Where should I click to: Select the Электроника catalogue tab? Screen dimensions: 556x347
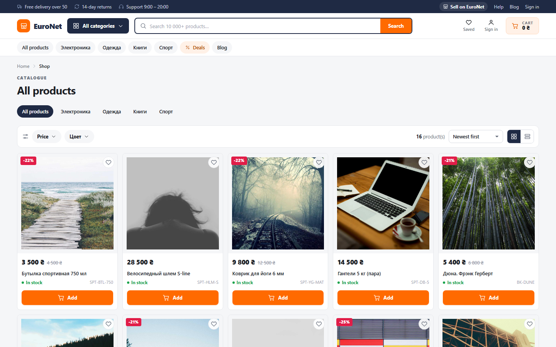[x=75, y=111]
